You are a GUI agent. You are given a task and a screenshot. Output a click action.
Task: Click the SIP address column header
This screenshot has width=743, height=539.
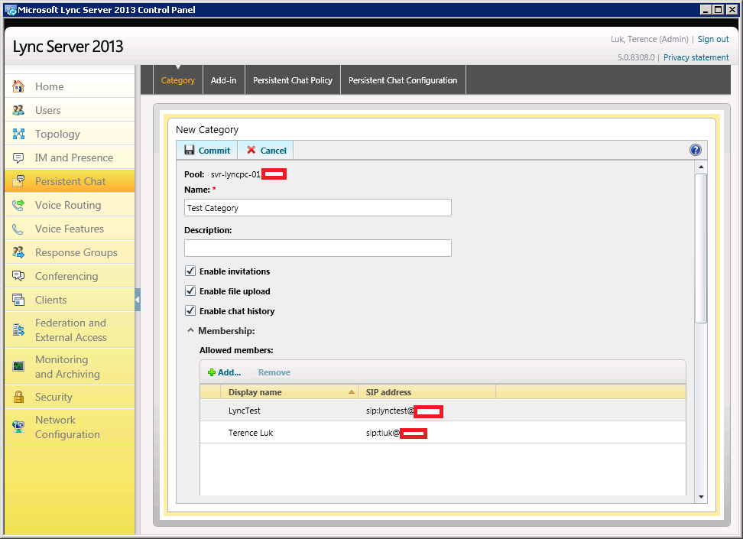pyautogui.click(x=427, y=392)
